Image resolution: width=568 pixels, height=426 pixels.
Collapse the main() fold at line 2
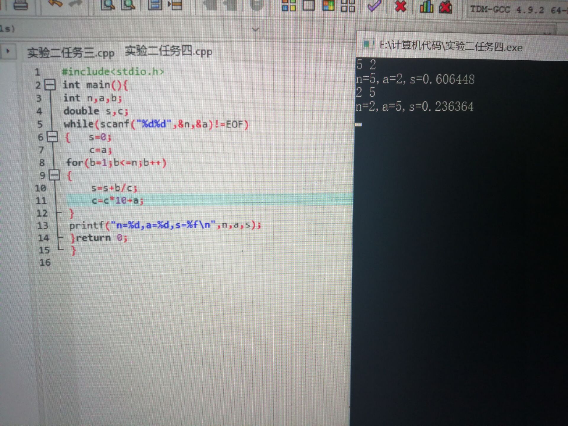[x=50, y=85]
